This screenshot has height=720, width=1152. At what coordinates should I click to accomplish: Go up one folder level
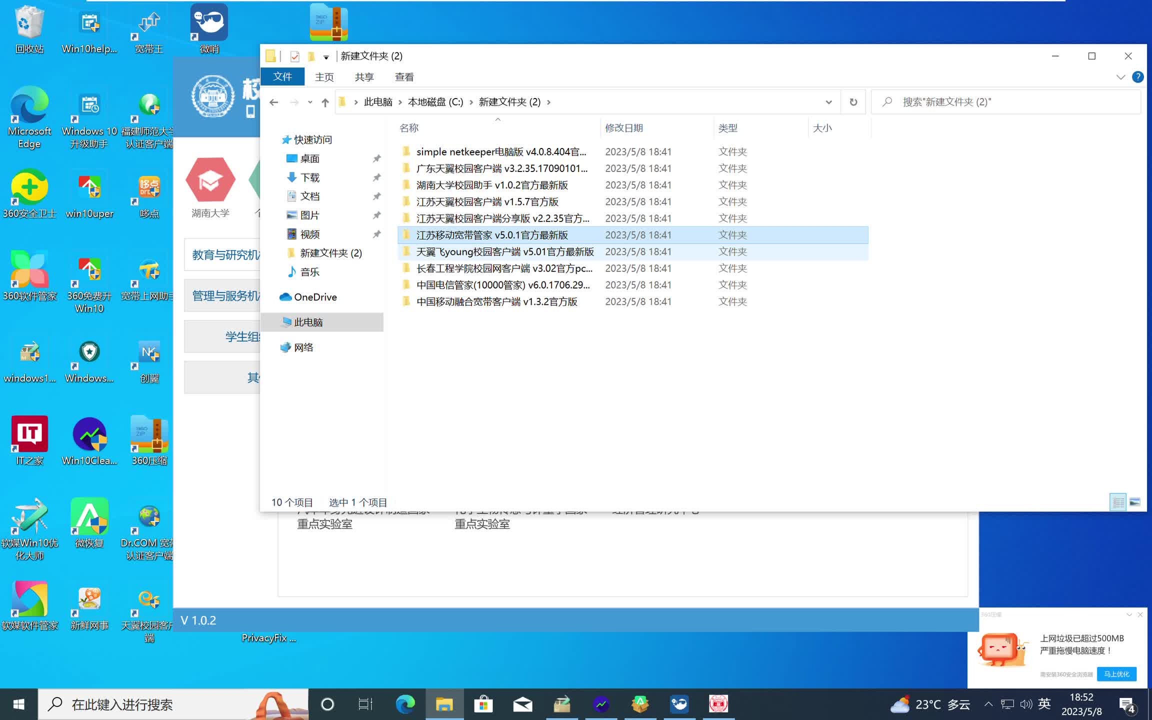pos(325,102)
